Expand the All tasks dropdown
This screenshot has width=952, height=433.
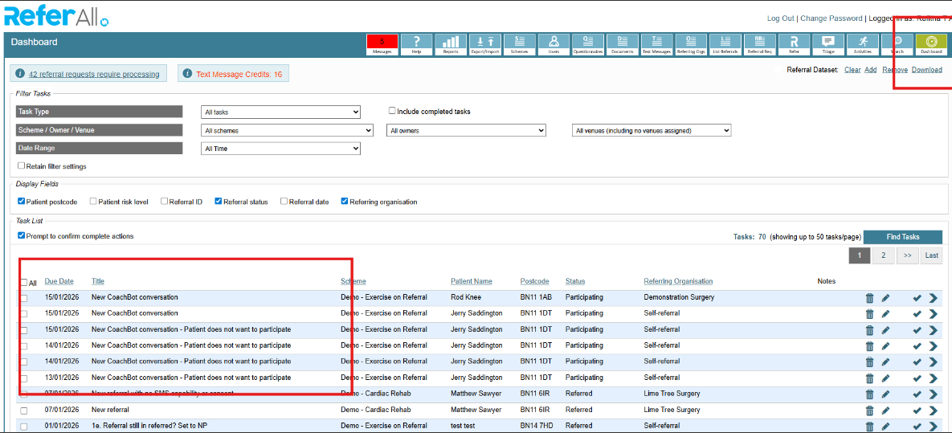(280, 112)
